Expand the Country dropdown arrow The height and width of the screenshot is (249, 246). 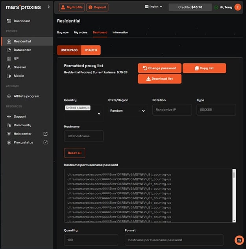click(x=99, y=113)
